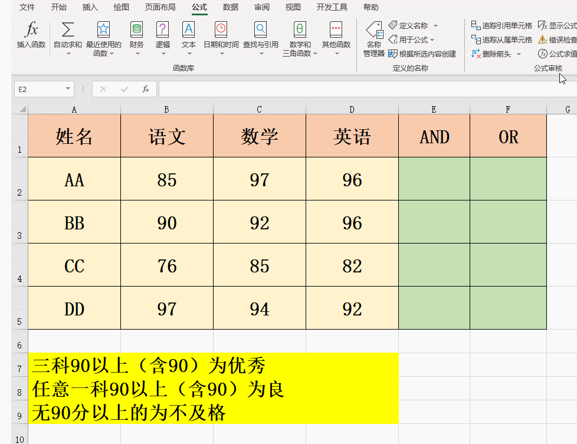The image size is (577, 444).
Task: Click the formula bar fx icon
Action: pos(146,89)
